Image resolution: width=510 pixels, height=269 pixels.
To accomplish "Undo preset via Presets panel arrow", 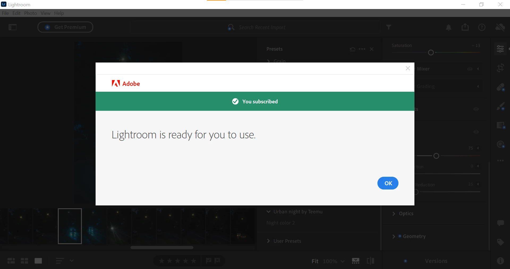I will [x=352, y=49].
